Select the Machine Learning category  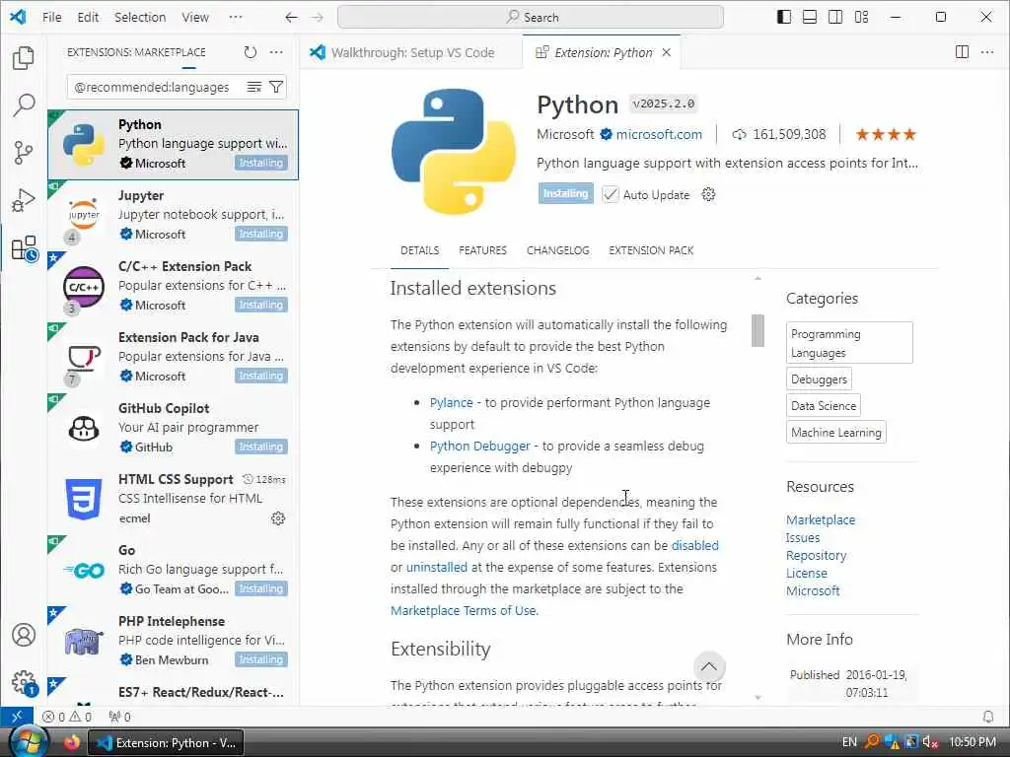click(x=836, y=433)
